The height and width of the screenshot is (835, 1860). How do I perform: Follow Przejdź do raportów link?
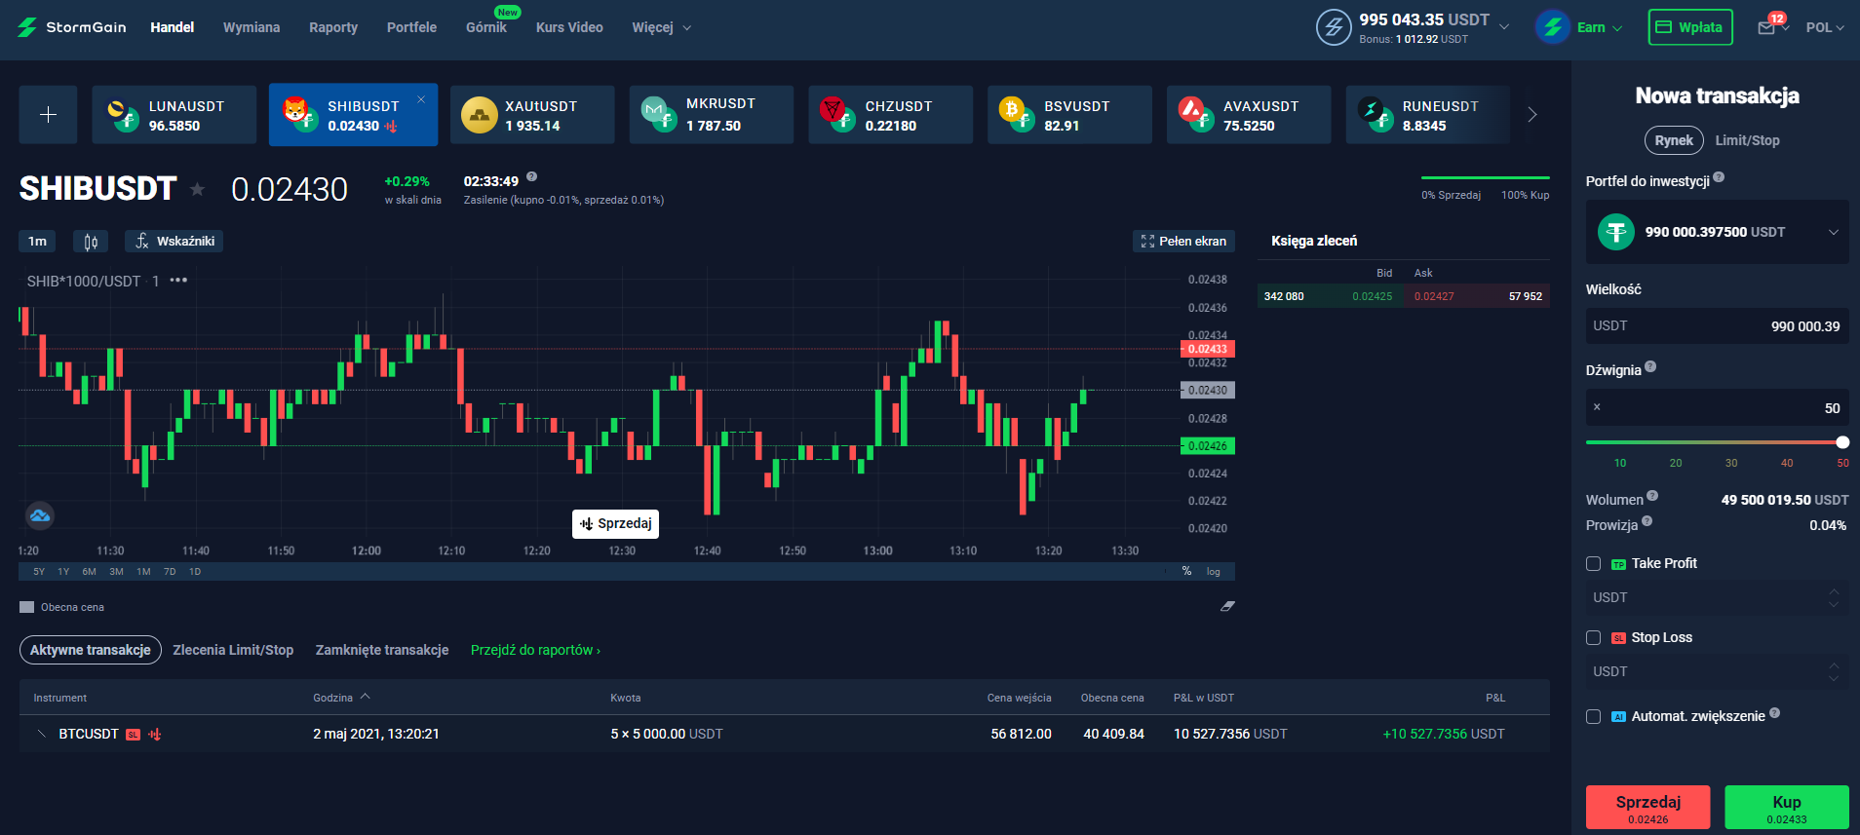click(x=535, y=650)
